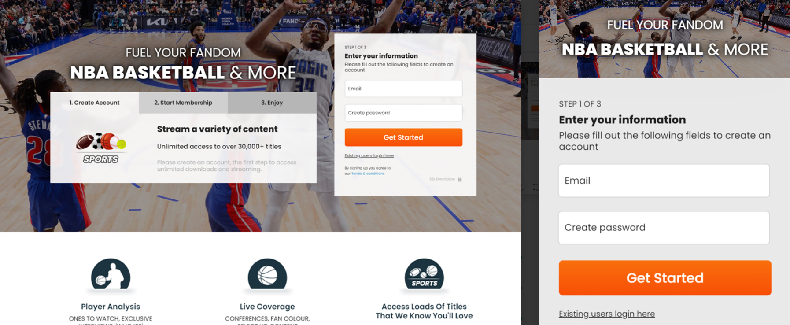790x325 pixels.
Task: Select the Create Account tab
Action: [95, 103]
